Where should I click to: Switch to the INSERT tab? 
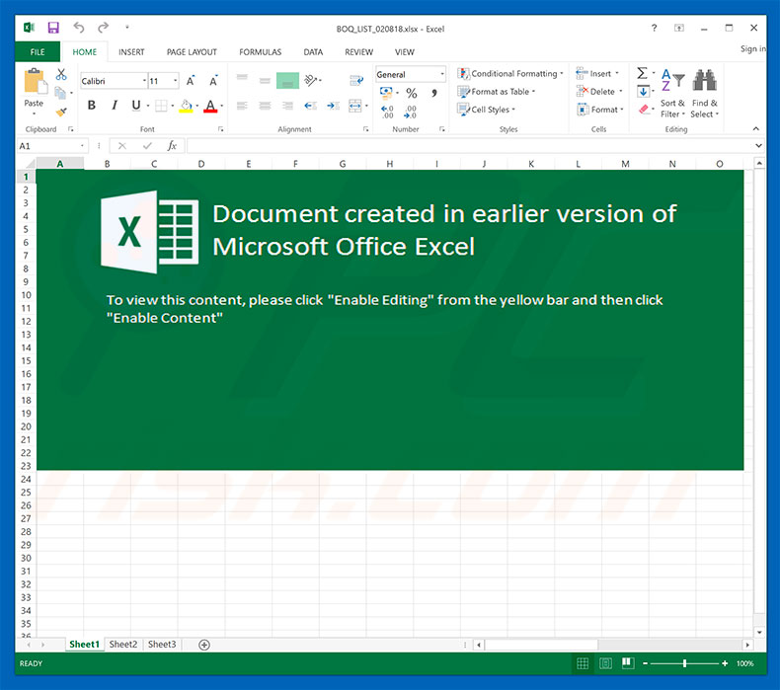[131, 51]
